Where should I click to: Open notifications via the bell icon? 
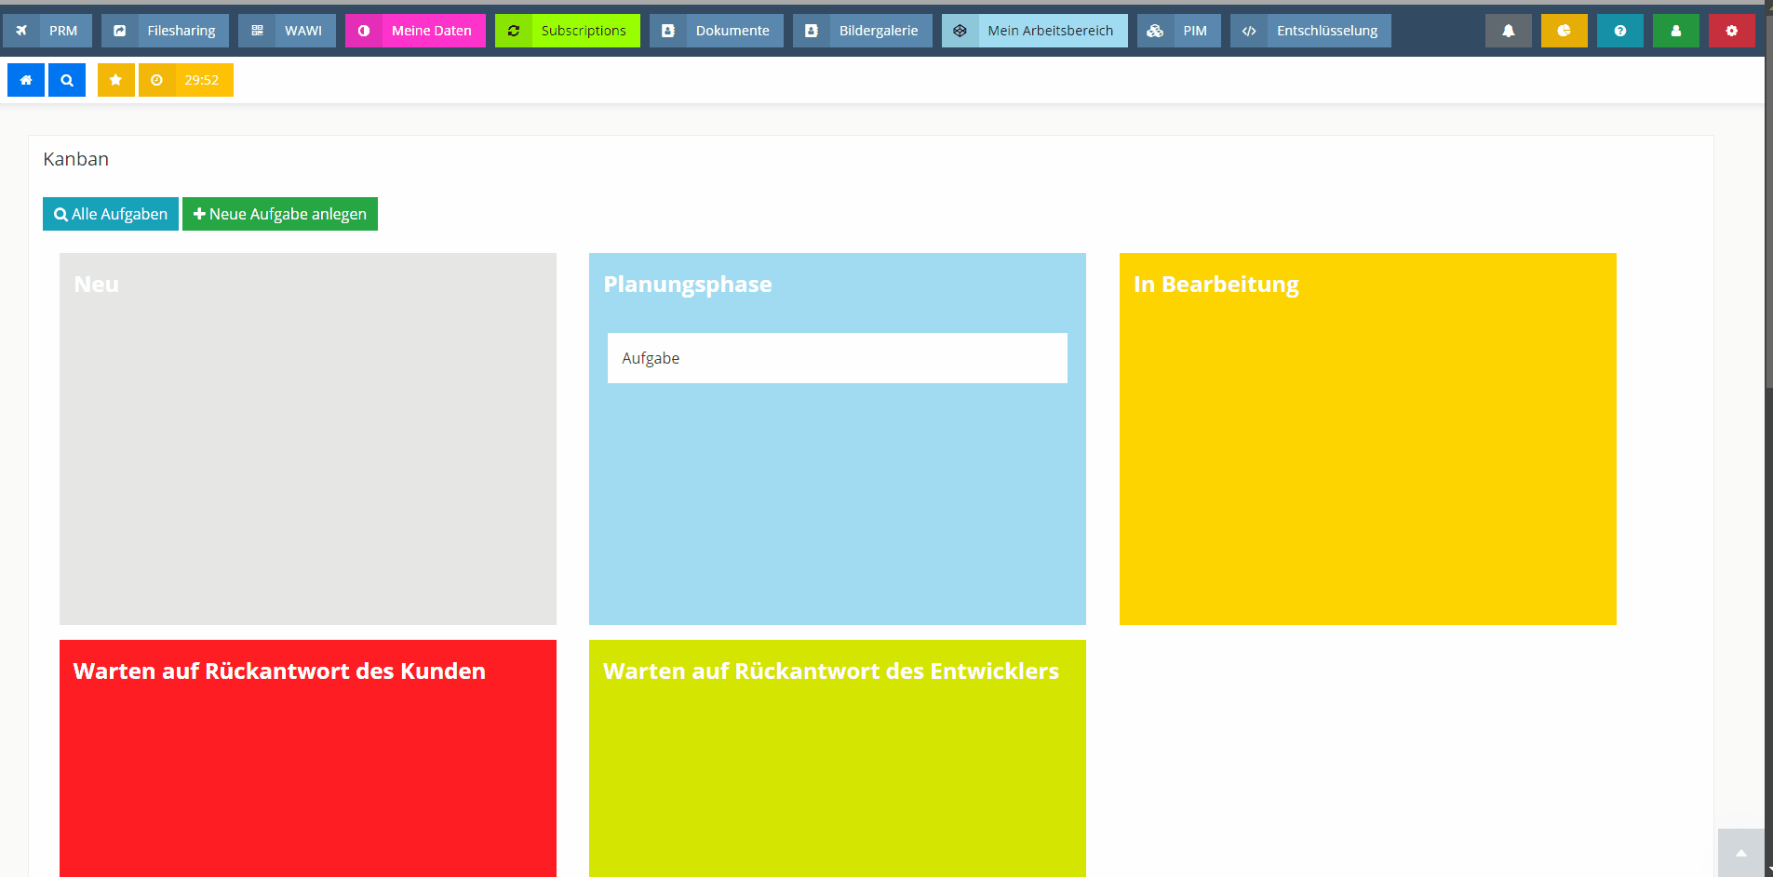click(1508, 31)
